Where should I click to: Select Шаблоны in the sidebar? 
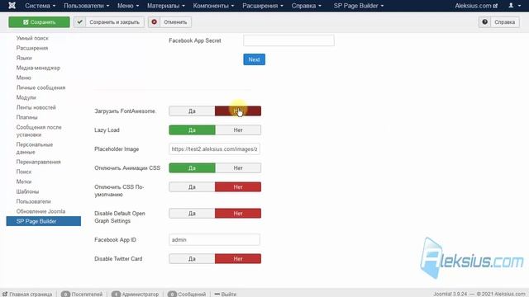27,191
